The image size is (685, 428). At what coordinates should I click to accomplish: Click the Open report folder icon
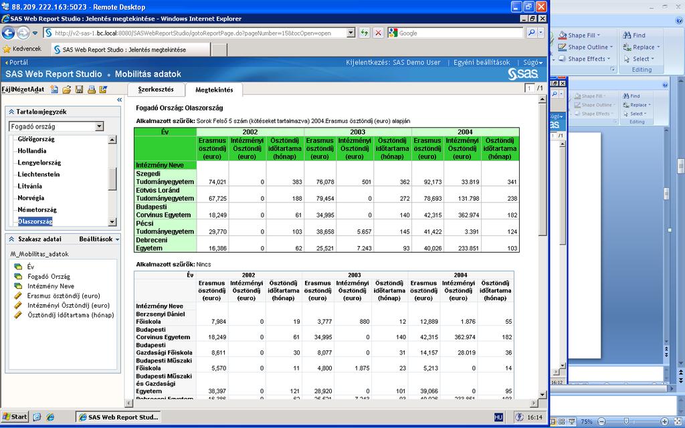click(66, 90)
